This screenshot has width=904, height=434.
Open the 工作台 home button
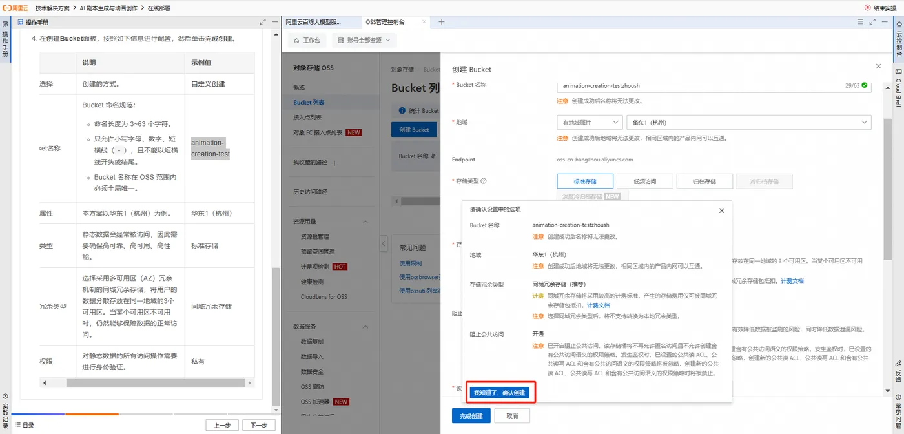307,40
